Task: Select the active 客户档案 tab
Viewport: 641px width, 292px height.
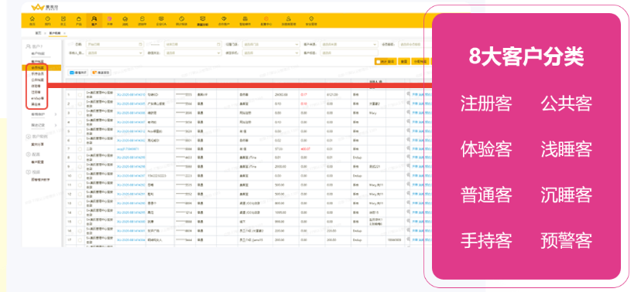Action: [54, 32]
